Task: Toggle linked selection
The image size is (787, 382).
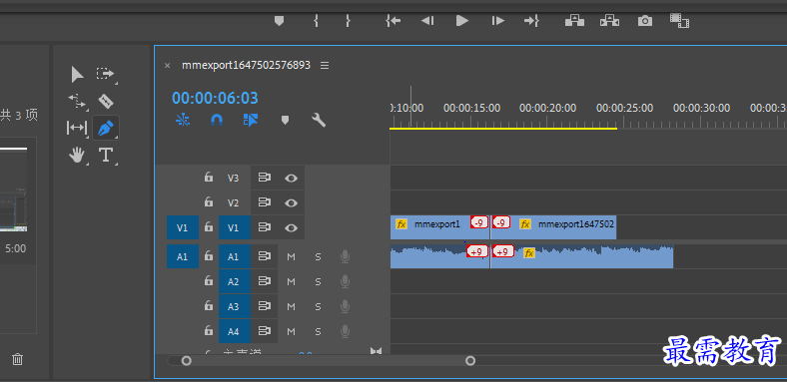Action: 251,120
